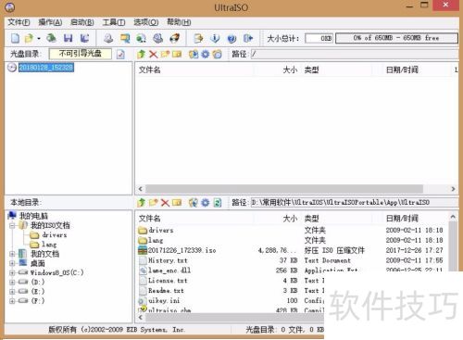Click the Refresh icon in local pane toolbar

[x=218, y=203]
